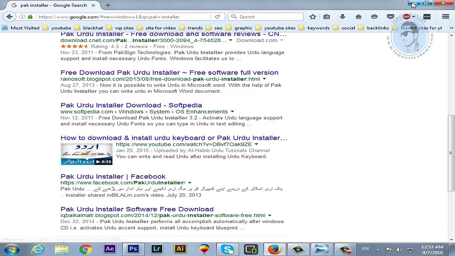Play the Urdu YouTube video thumbnail

click(86, 154)
